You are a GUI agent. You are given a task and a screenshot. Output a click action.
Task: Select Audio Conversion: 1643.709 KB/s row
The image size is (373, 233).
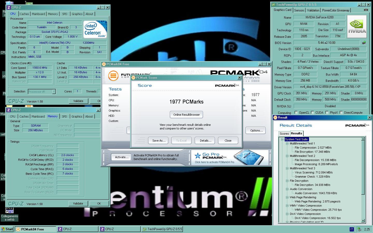coord(316,193)
